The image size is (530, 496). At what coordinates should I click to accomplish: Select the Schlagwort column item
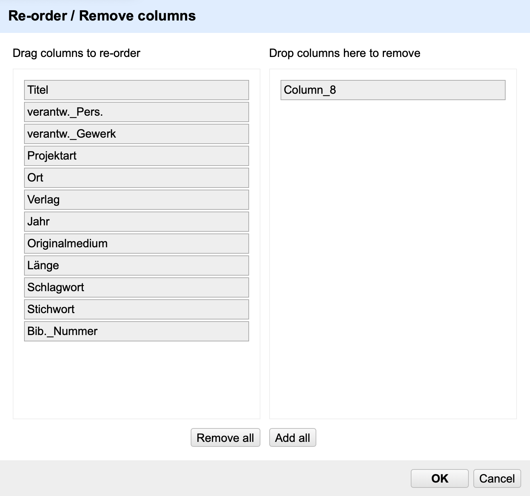tap(136, 287)
